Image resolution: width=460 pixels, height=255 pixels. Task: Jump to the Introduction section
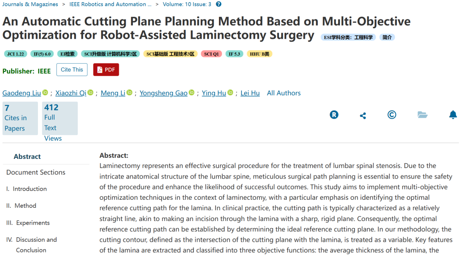tap(29, 189)
